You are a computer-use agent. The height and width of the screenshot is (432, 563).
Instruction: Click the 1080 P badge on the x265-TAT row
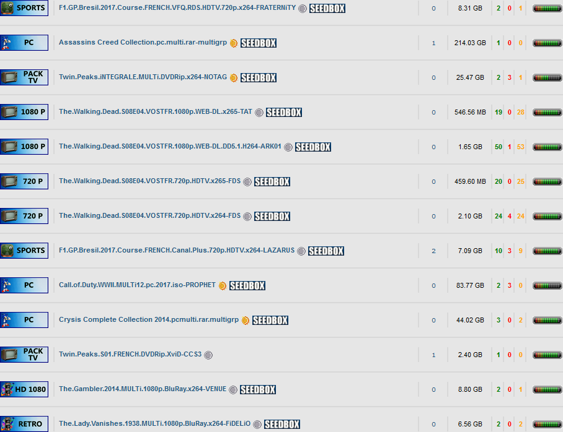tap(24, 112)
